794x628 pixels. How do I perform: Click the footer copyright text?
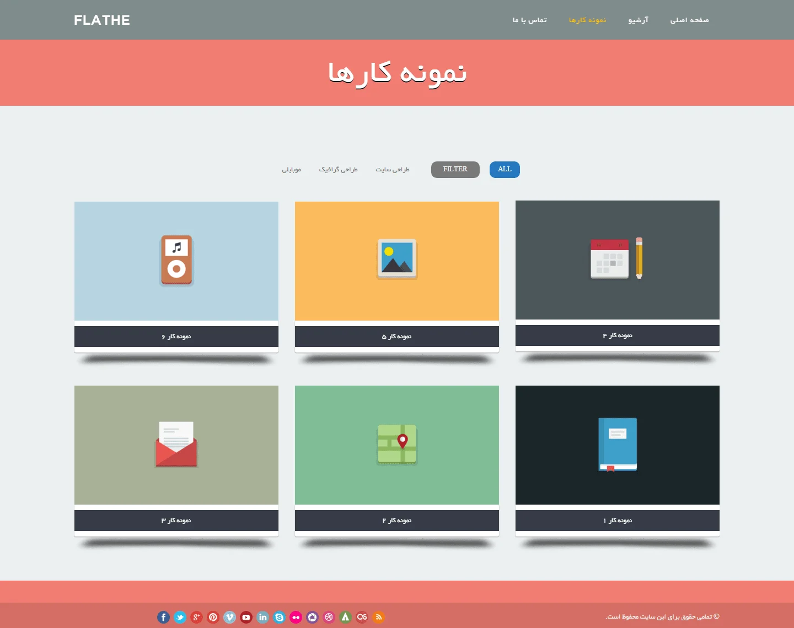663,617
